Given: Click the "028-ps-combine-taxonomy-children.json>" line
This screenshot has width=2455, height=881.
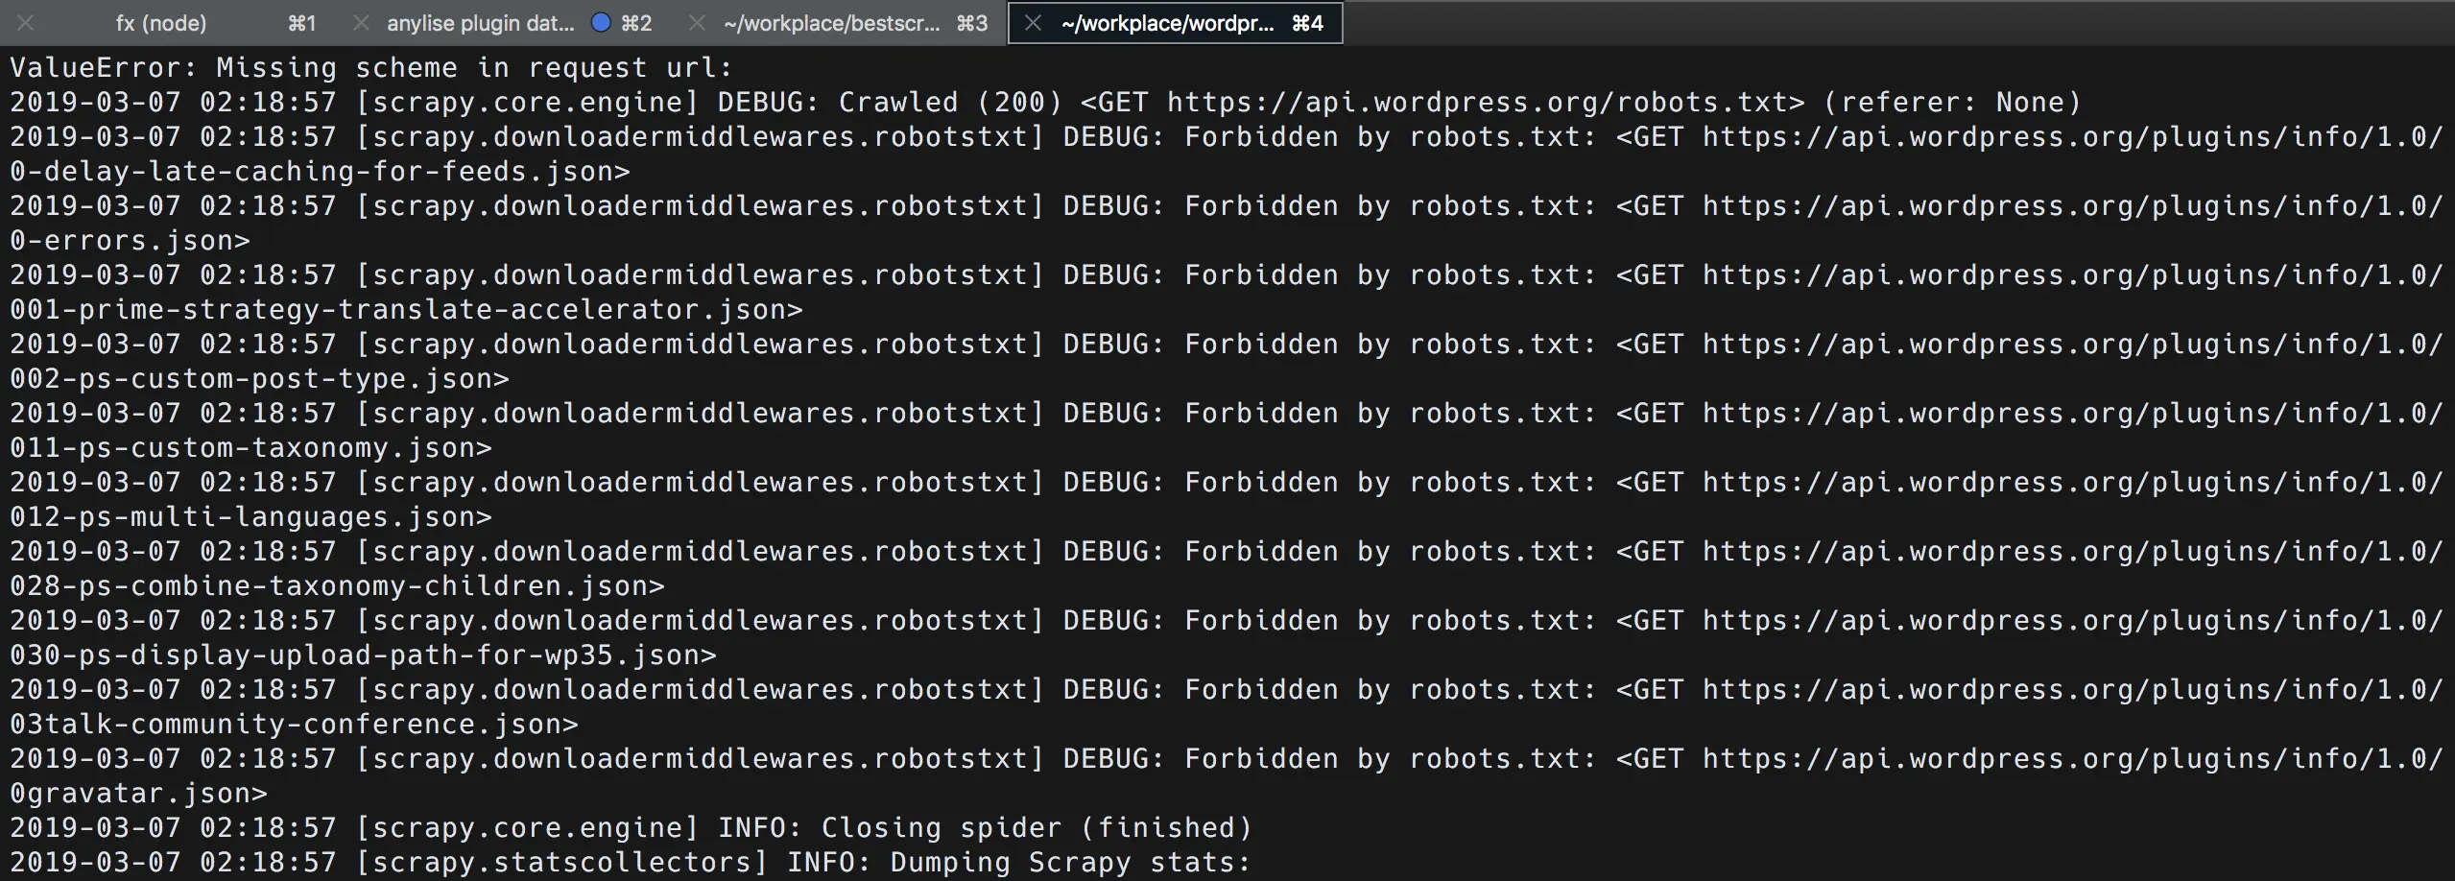Looking at the screenshot, I should [337, 585].
